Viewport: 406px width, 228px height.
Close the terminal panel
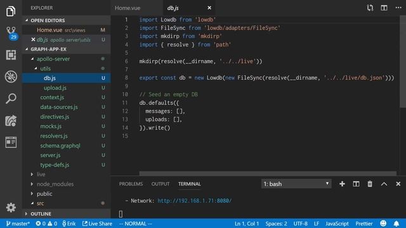[398, 184]
